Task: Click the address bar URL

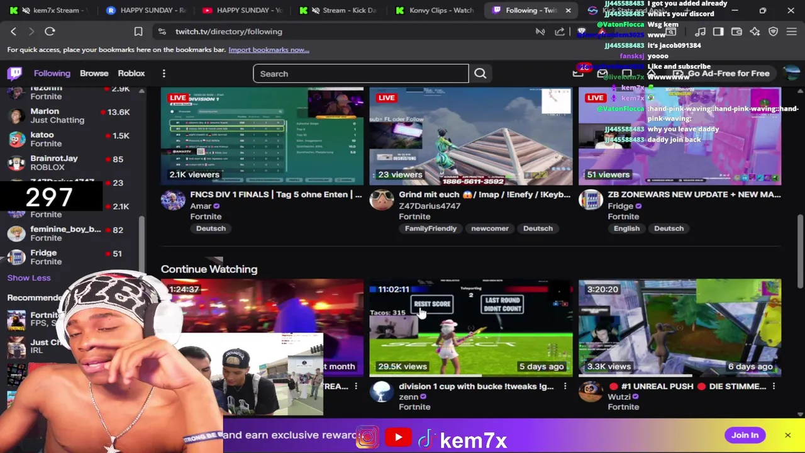Action: coord(229,31)
